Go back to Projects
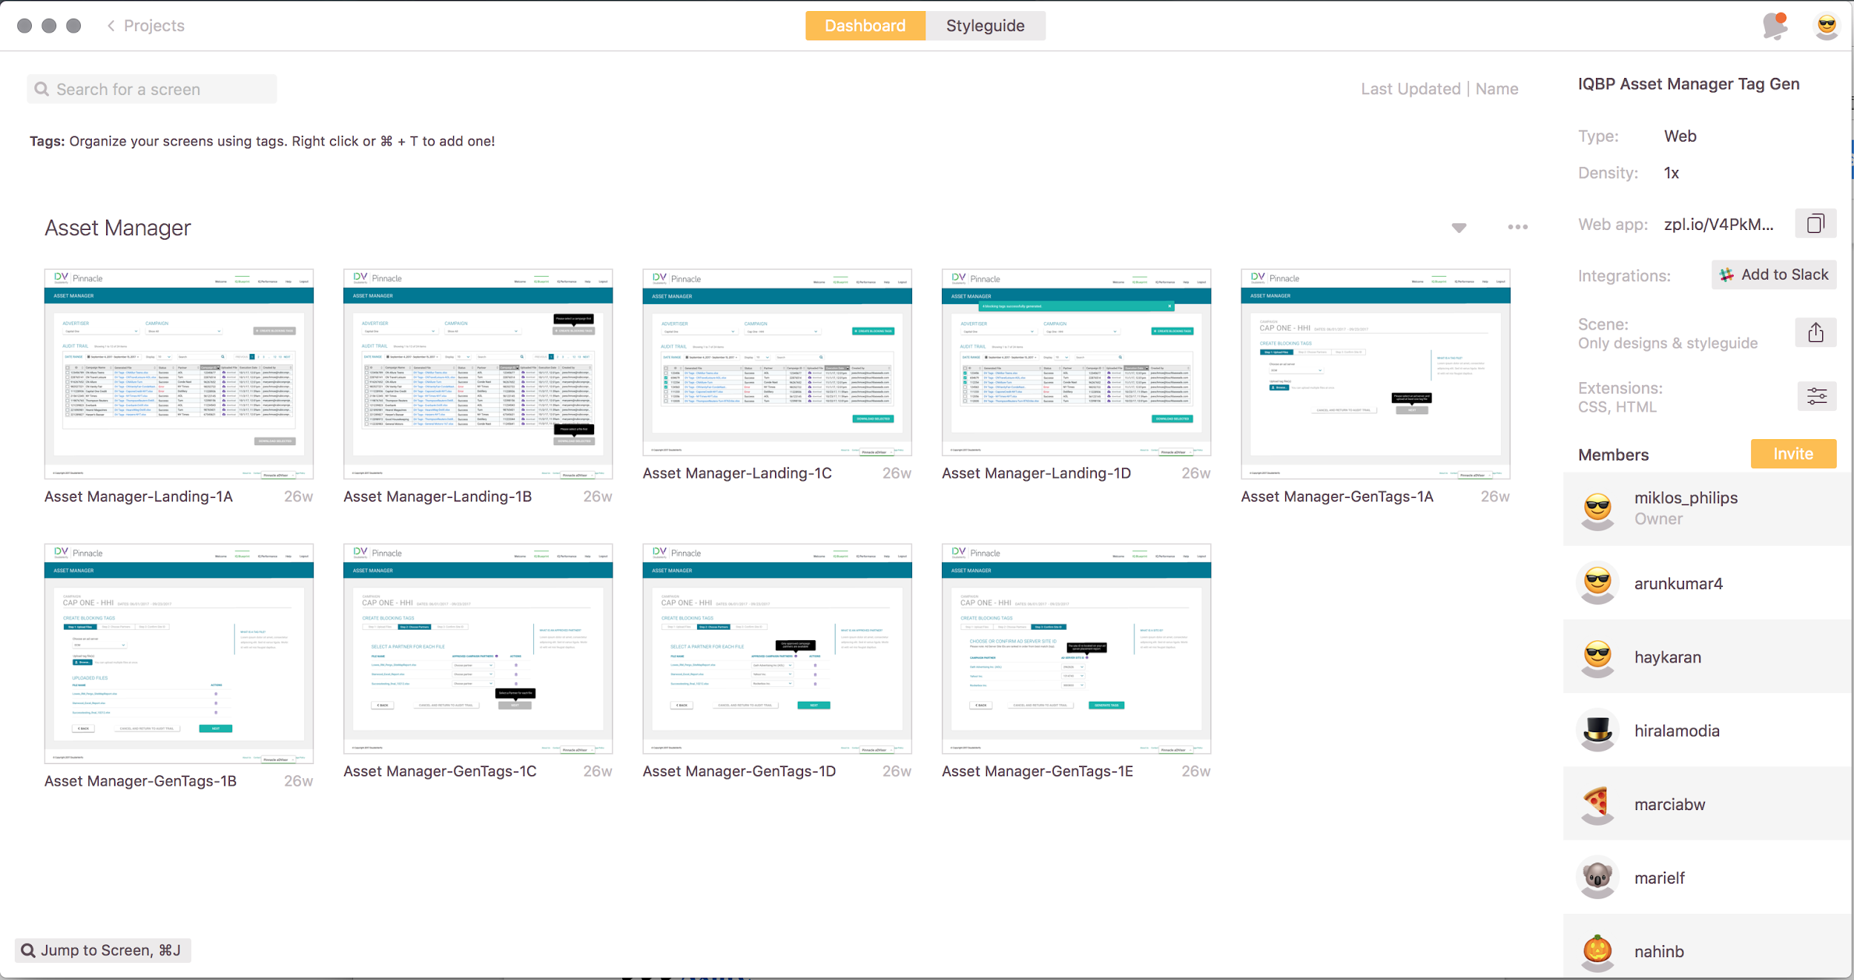Viewport: 1854px width, 980px height. 154,26
